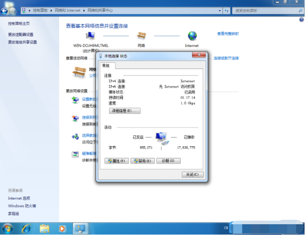Click the 关闭(C) button

(192, 174)
